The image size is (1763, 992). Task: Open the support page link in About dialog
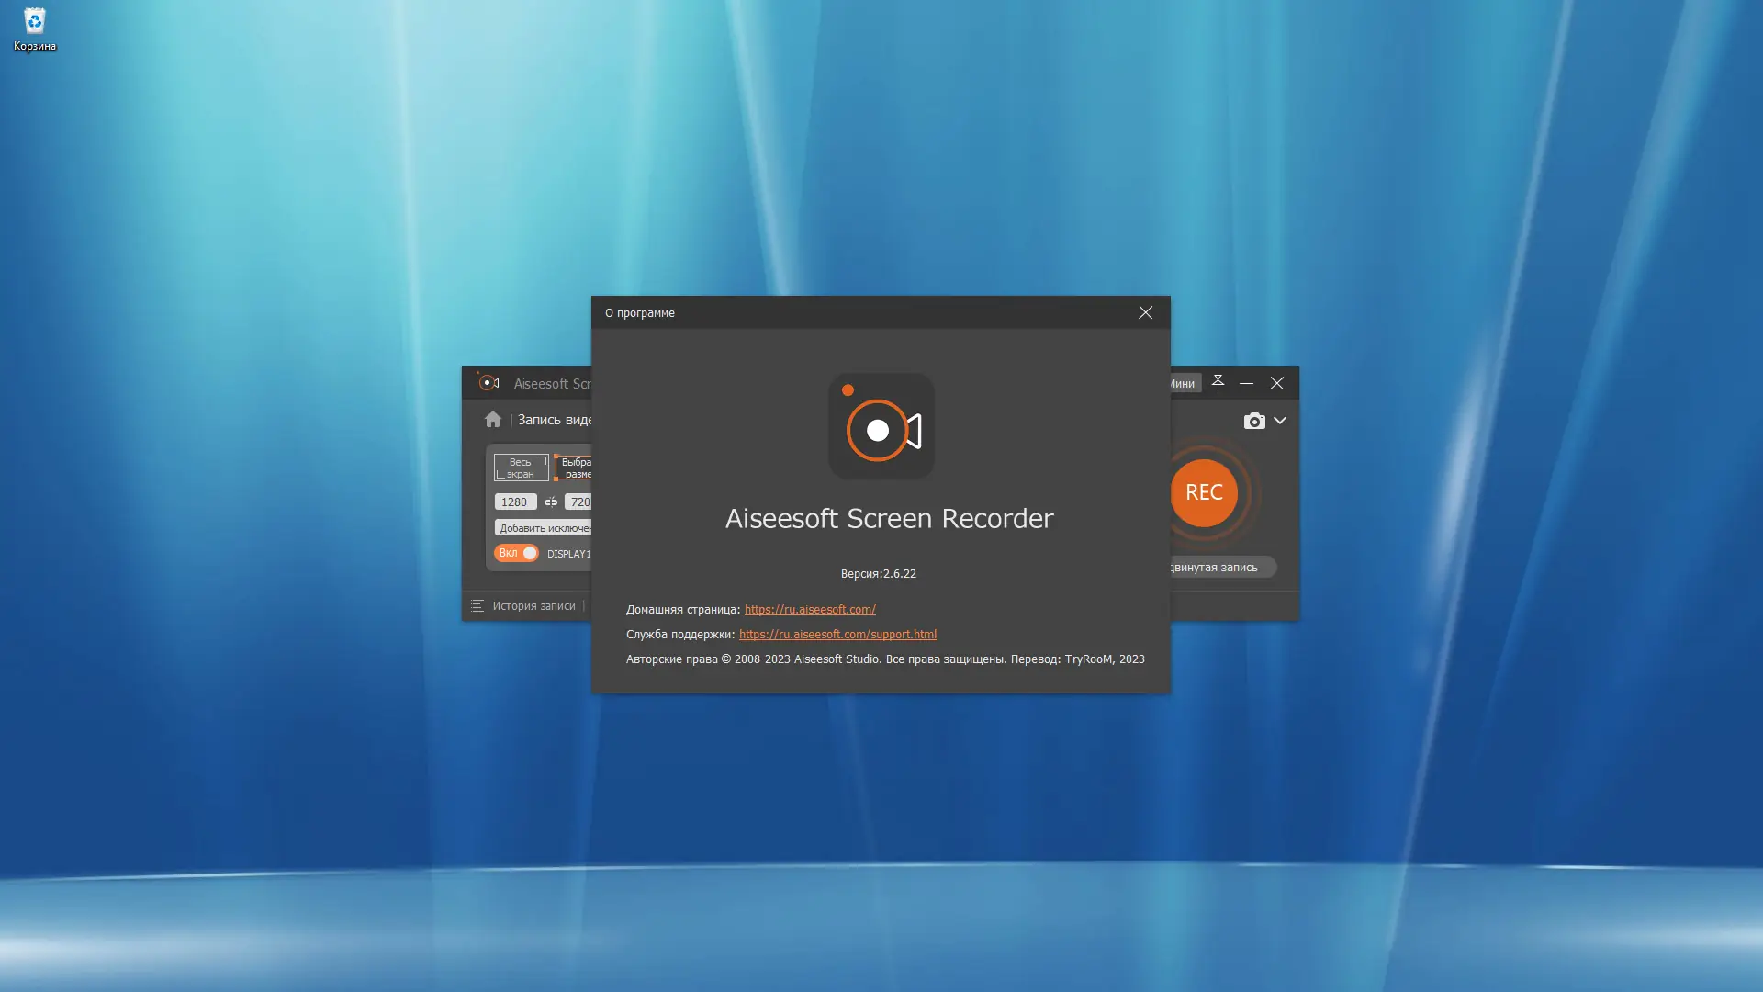click(x=837, y=634)
